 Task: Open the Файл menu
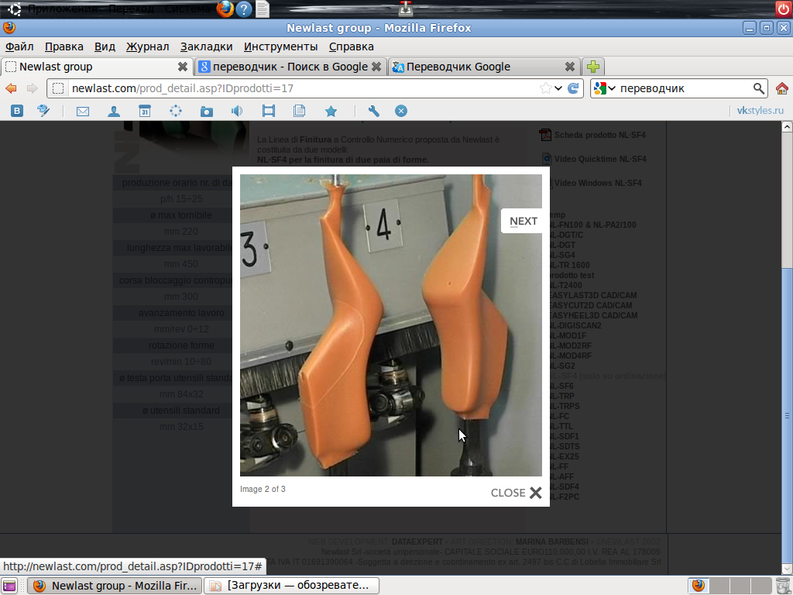click(x=19, y=46)
